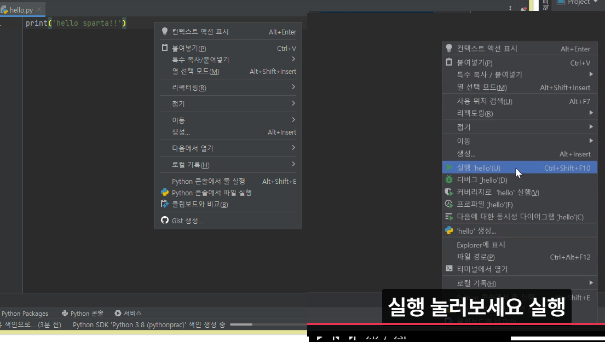
Task: Click lightbulb icon in the tutorial video menu
Action: click(x=449, y=48)
